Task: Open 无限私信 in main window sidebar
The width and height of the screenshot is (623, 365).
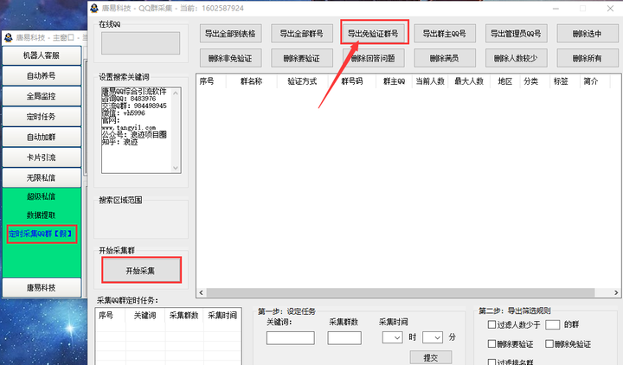Action: pos(42,177)
